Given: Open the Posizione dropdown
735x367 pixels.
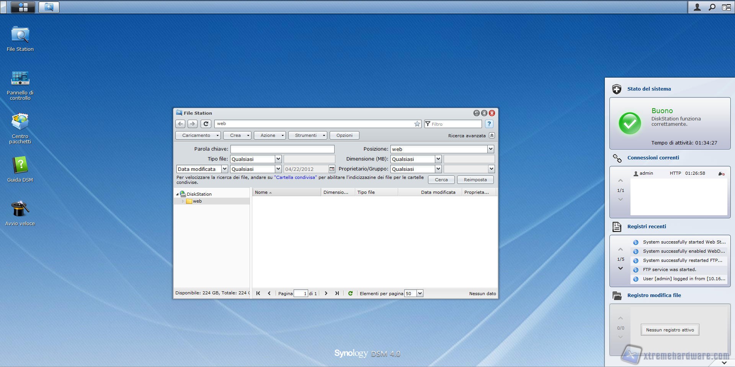Looking at the screenshot, I should pos(490,149).
